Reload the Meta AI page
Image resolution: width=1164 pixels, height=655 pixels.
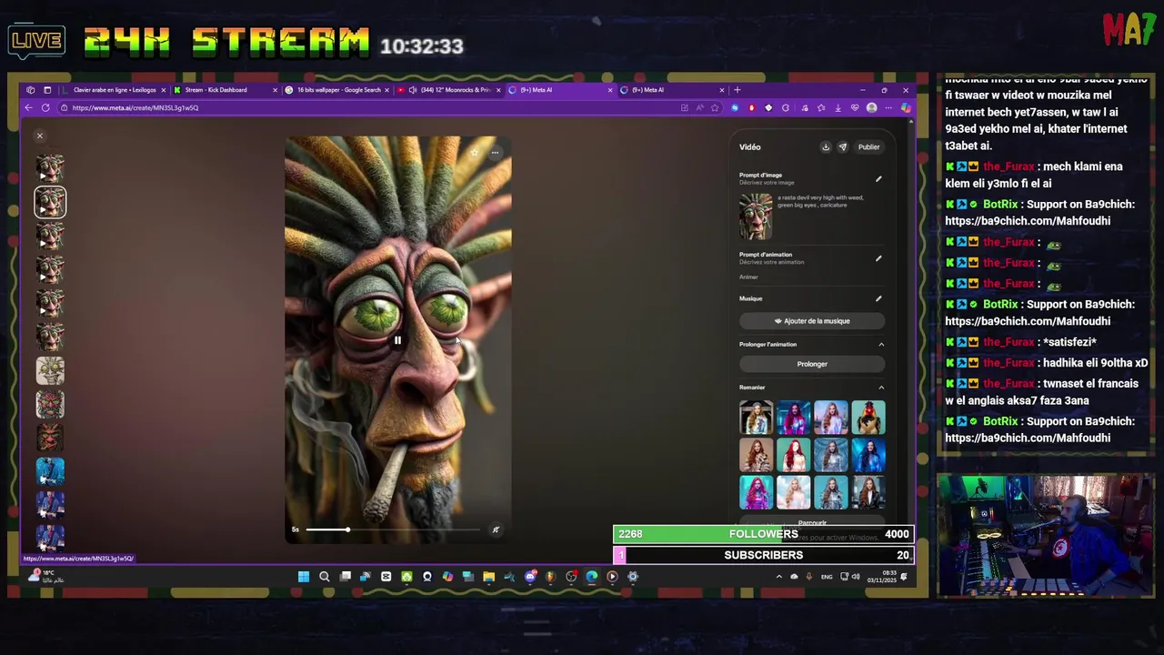[x=45, y=107]
